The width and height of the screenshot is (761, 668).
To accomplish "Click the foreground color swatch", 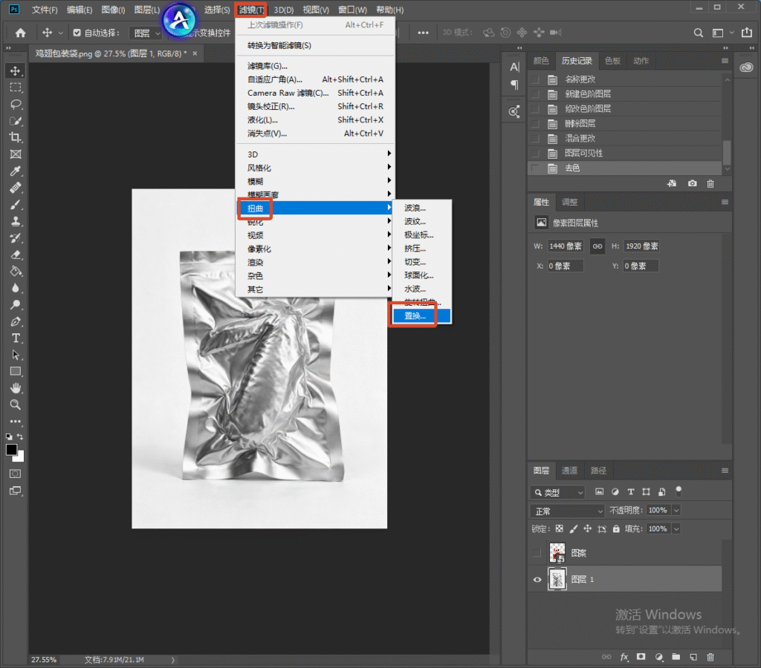I will pyautogui.click(x=11, y=449).
